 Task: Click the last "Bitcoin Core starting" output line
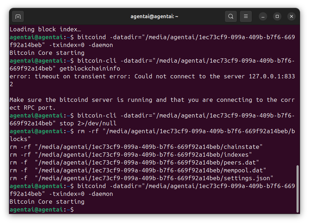tap(47, 202)
